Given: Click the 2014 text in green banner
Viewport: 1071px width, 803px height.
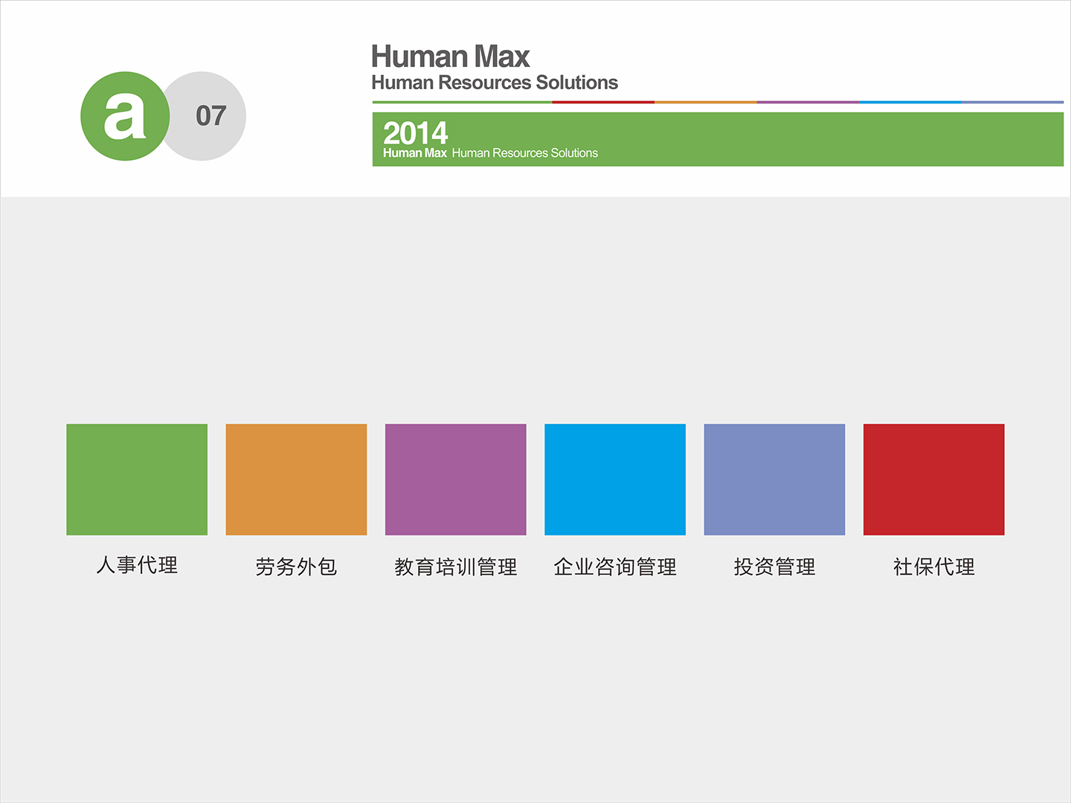Looking at the screenshot, I should click(x=415, y=133).
